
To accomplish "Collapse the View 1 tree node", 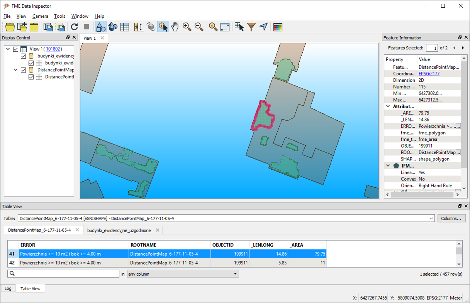I will [8, 49].
